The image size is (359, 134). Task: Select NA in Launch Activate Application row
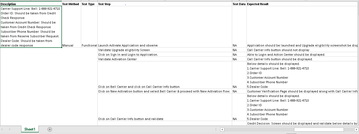pyautogui.click(x=239, y=27)
